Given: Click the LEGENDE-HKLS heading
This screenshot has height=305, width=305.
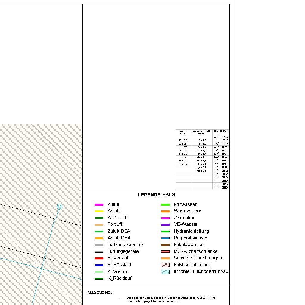Looking at the screenshot, I should tap(156, 195).
